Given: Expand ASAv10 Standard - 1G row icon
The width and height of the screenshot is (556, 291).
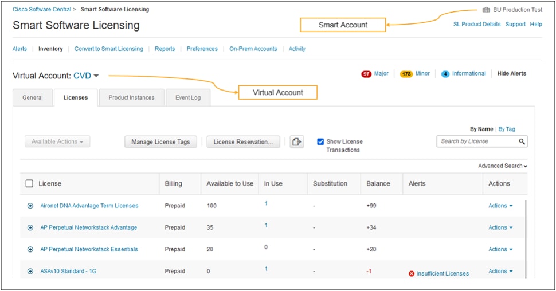Looking at the screenshot, I should [30, 271].
